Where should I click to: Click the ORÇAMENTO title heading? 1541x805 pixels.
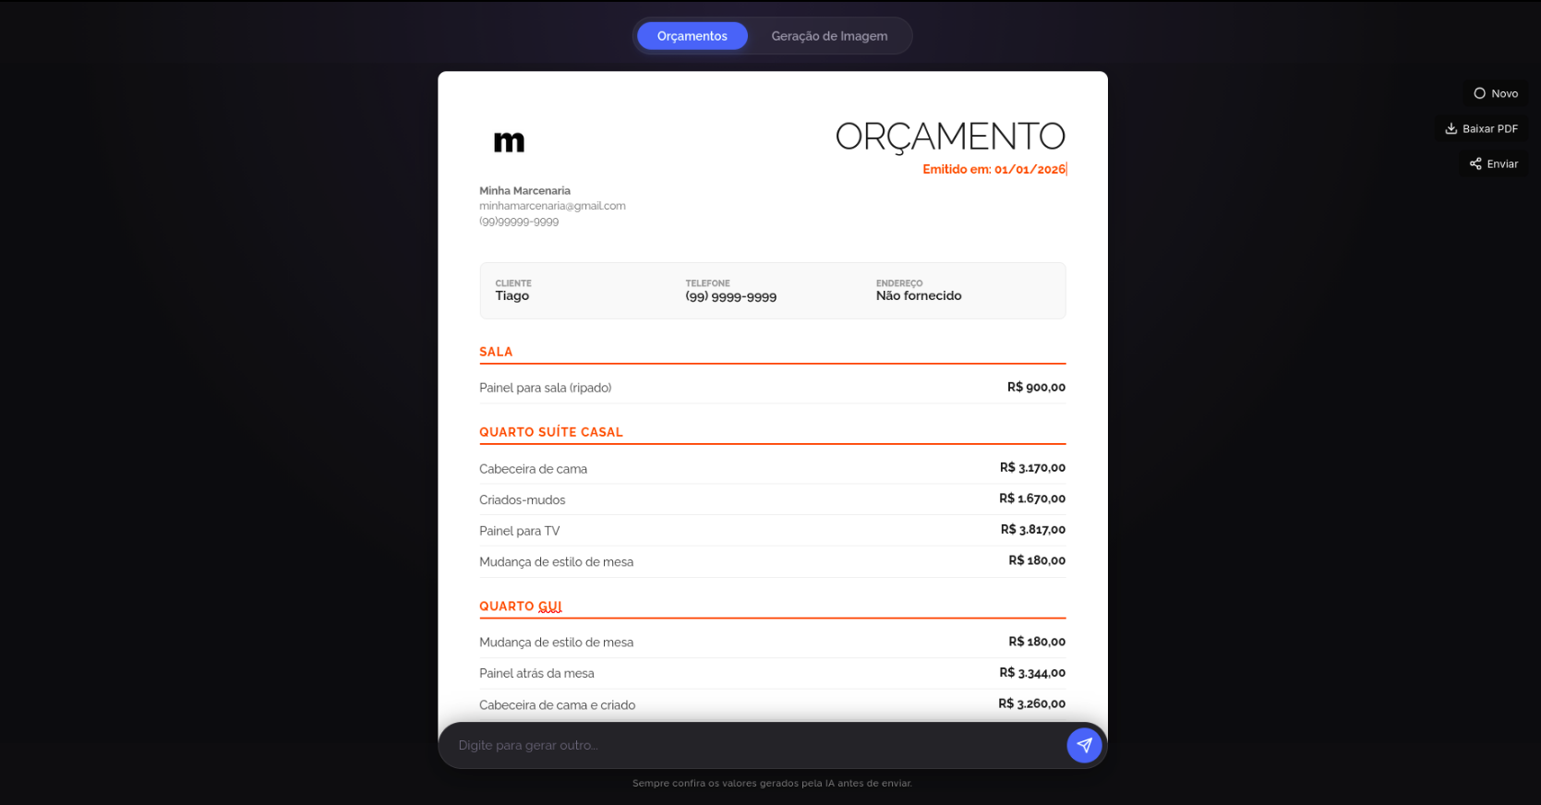pyautogui.click(x=950, y=137)
